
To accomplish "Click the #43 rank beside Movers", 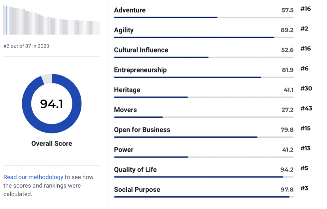I will coord(306,109).
